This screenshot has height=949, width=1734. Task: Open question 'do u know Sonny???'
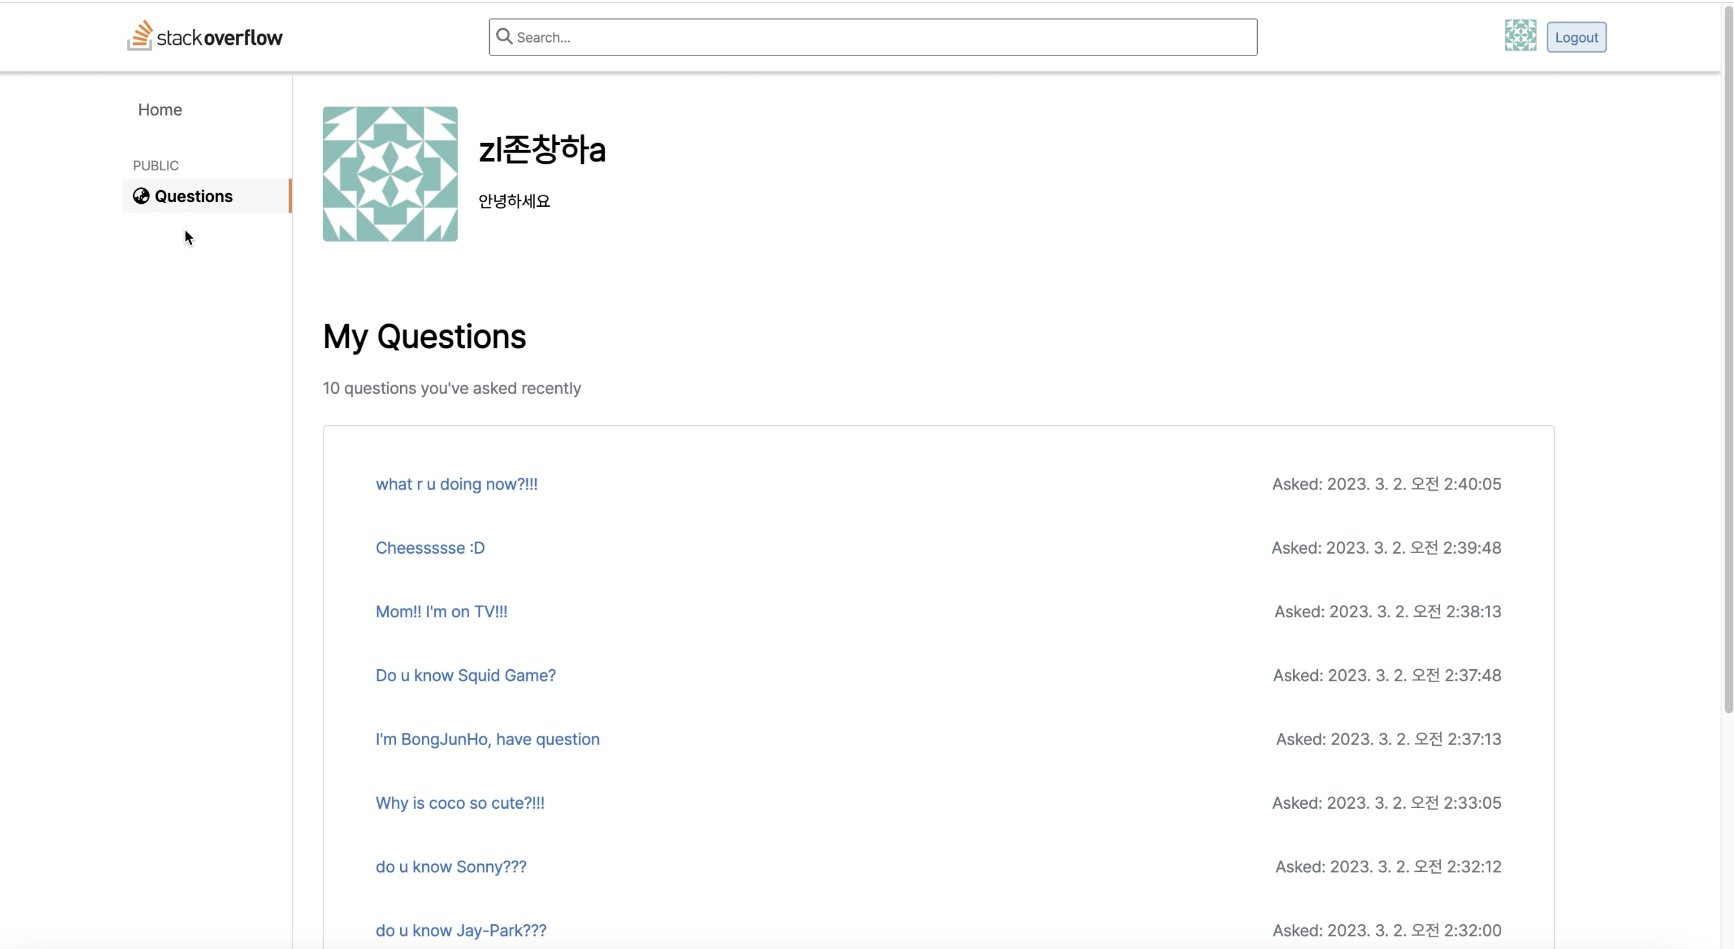tap(451, 867)
